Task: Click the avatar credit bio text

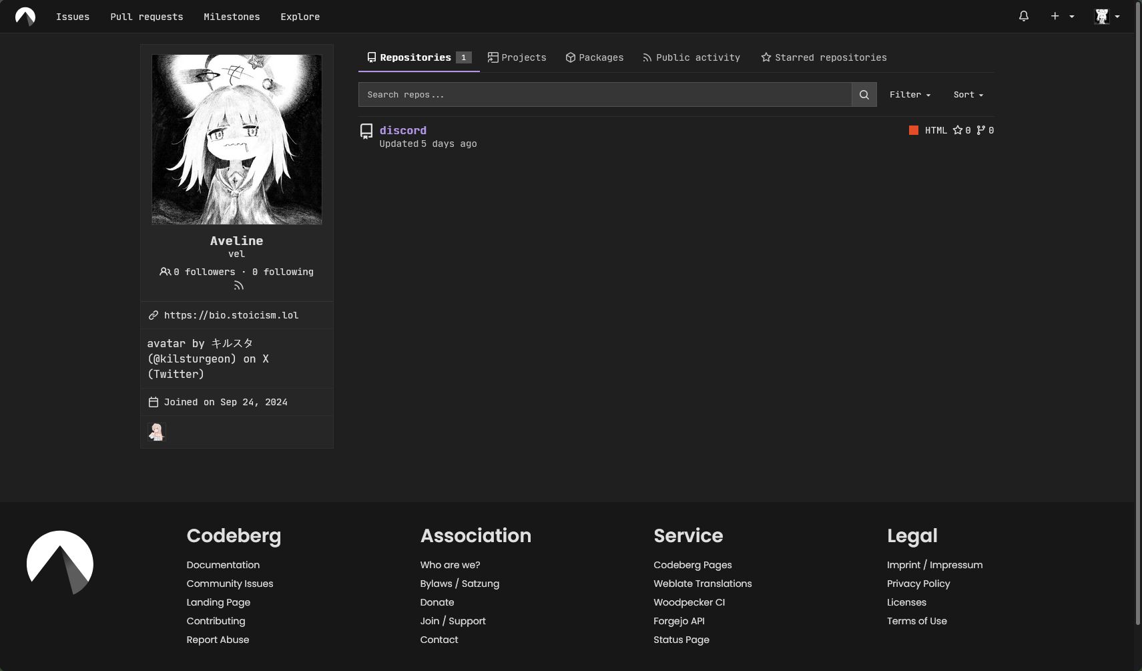Action: [x=208, y=359]
